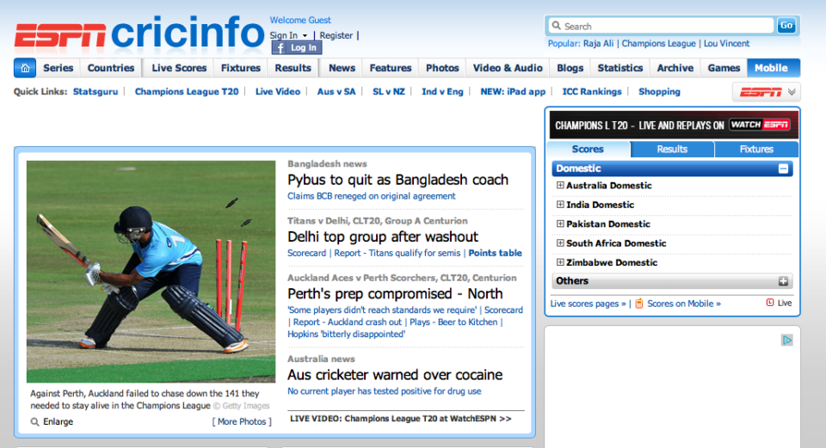Open the Photos menu
Image resolution: width=826 pixels, height=448 pixels.
(442, 68)
